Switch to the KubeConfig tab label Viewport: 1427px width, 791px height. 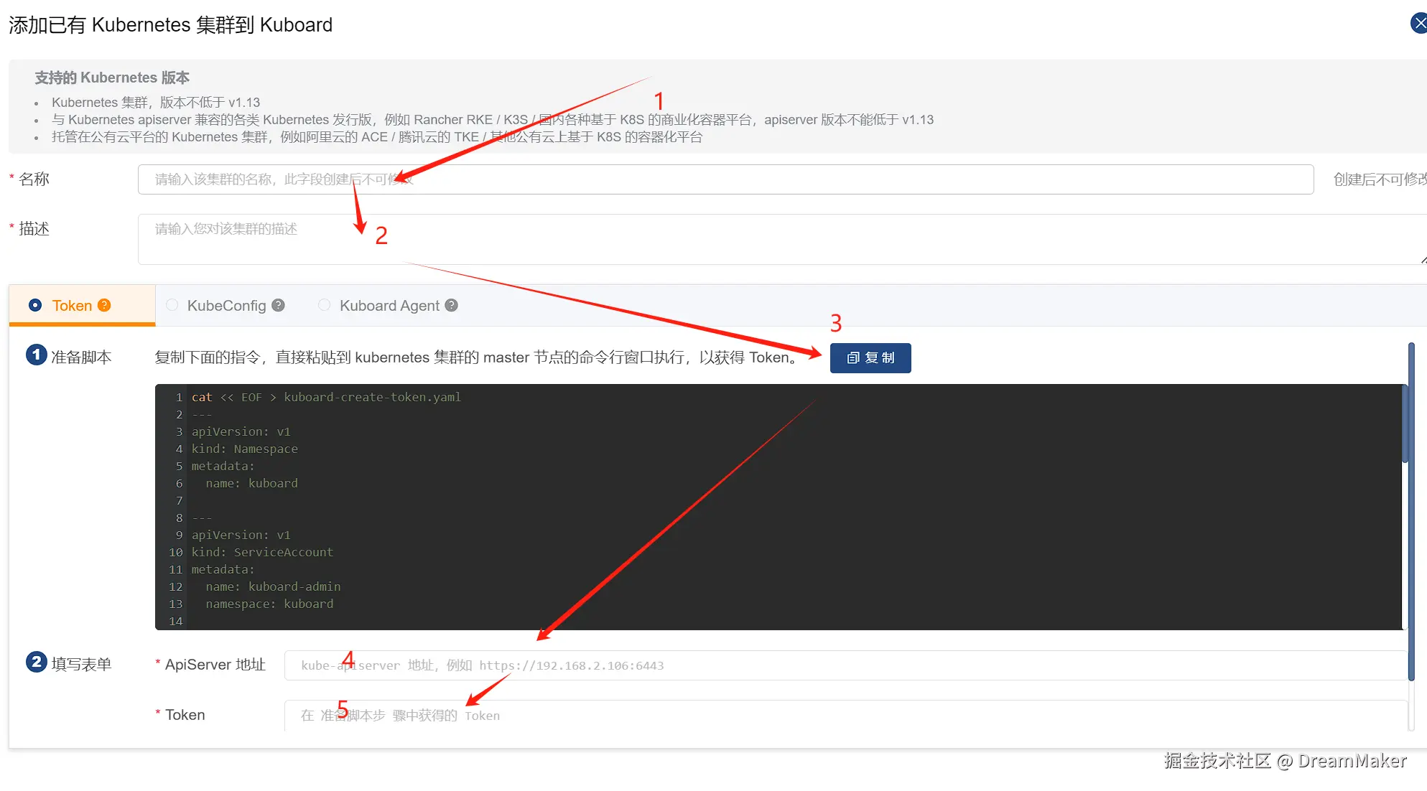coord(226,306)
